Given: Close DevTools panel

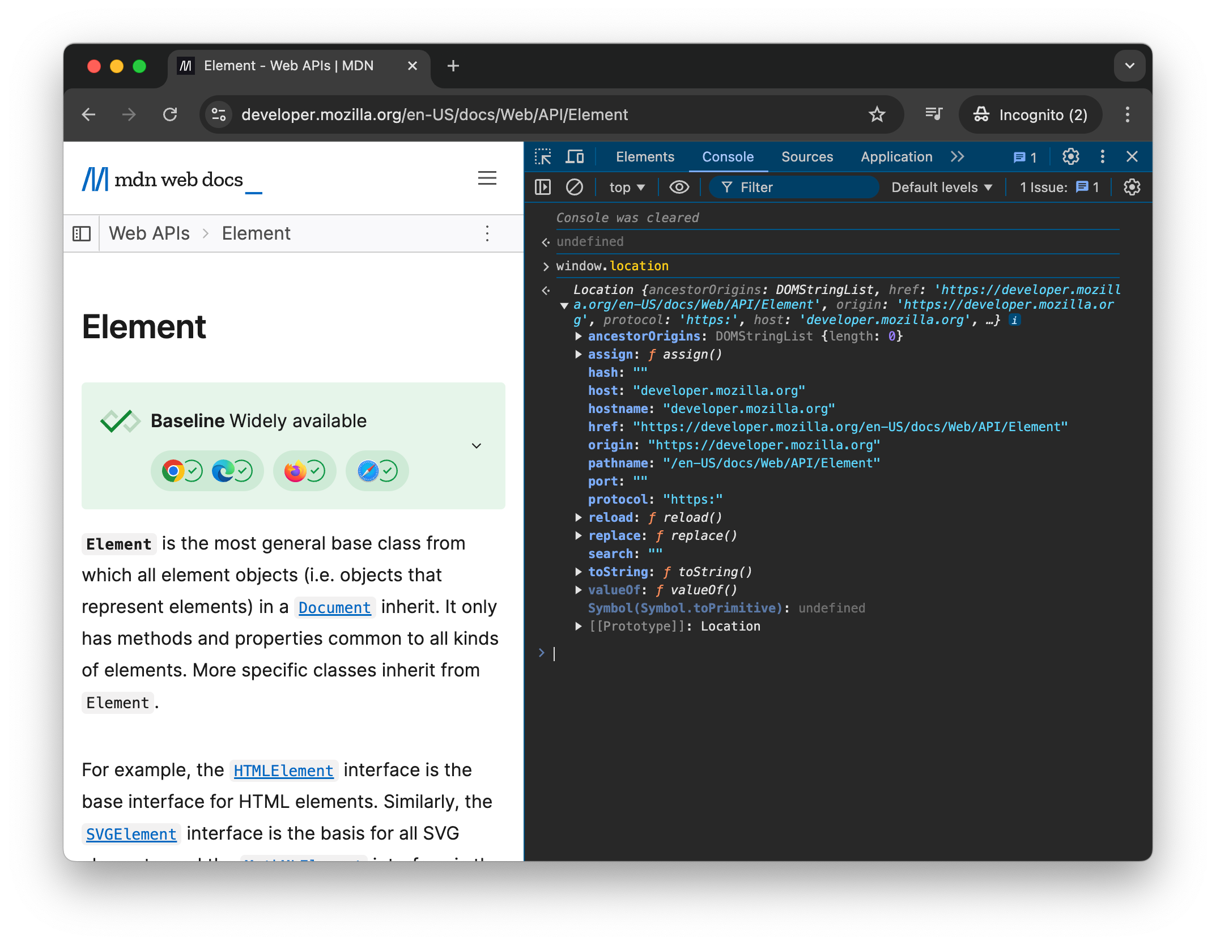Looking at the screenshot, I should click(1132, 157).
